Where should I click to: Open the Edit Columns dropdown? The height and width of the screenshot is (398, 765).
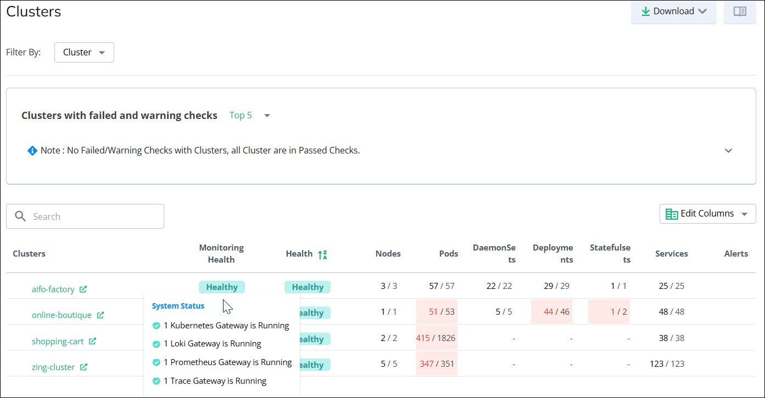click(x=707, y=214)
